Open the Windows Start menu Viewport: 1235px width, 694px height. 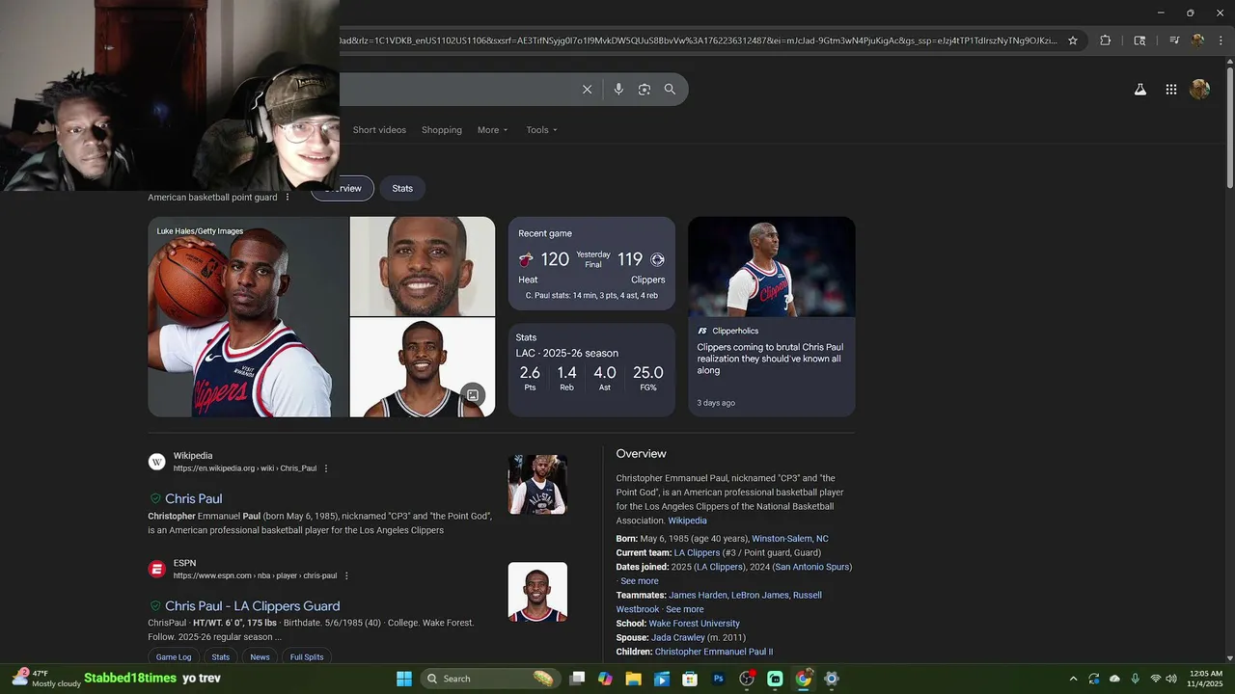(x=404, y=679)
